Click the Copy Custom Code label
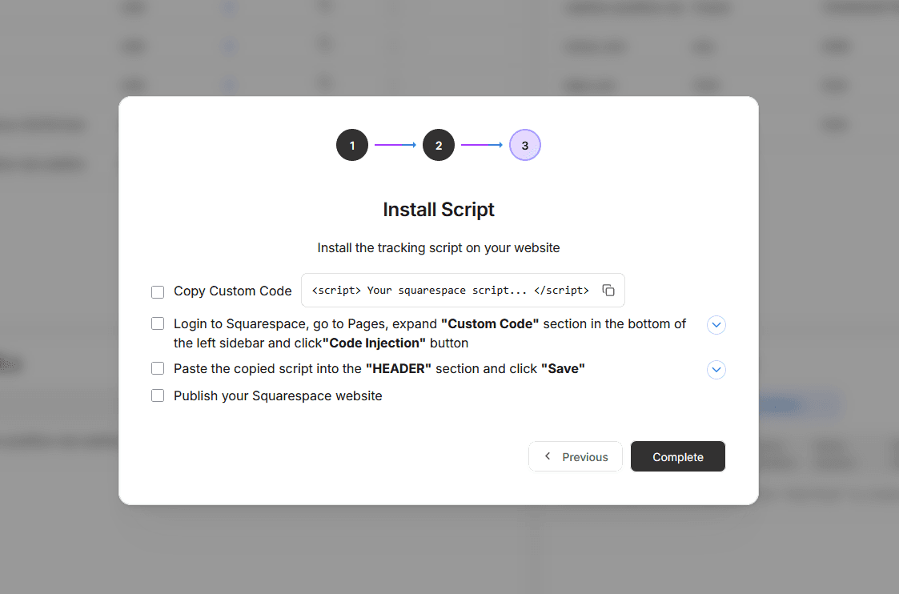This screenshot has height=594, width=899. [233, 291]
